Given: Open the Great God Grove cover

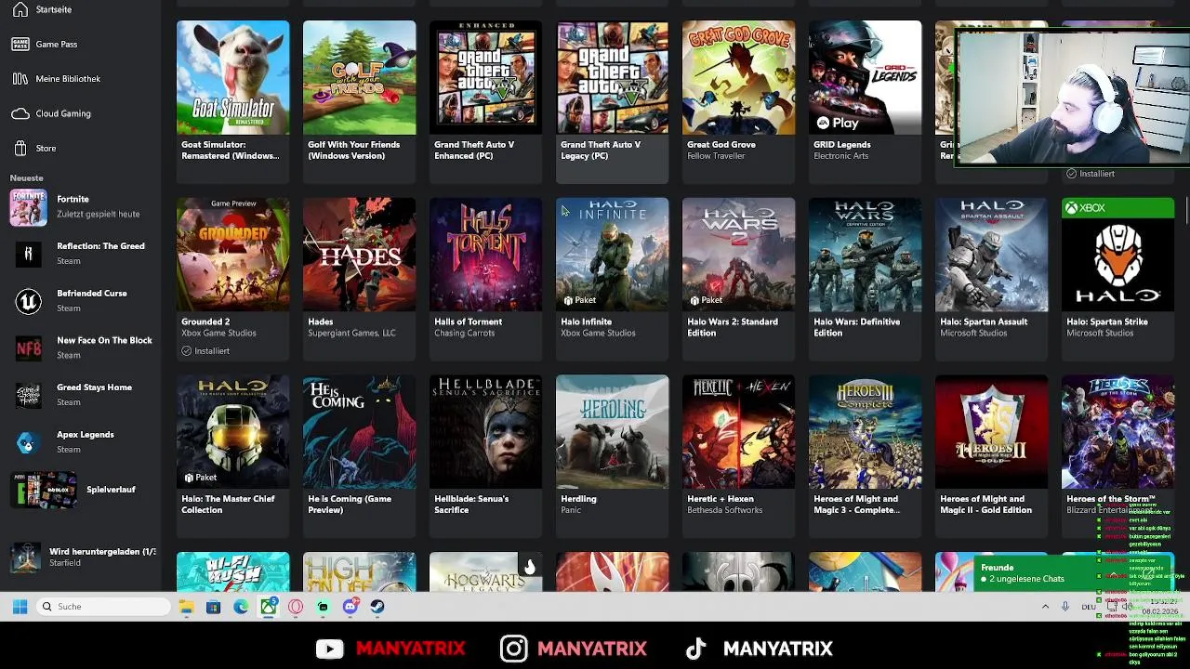Looking at the screenshot, I should 738,78.
